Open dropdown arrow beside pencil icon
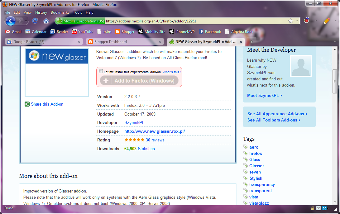Viewport: 340px width, 214px height. click(336, 21)
